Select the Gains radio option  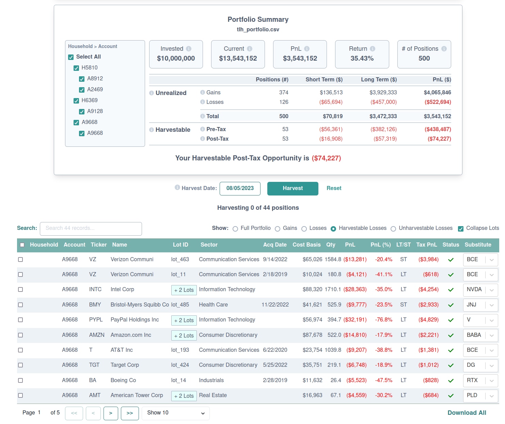(278, 229)
